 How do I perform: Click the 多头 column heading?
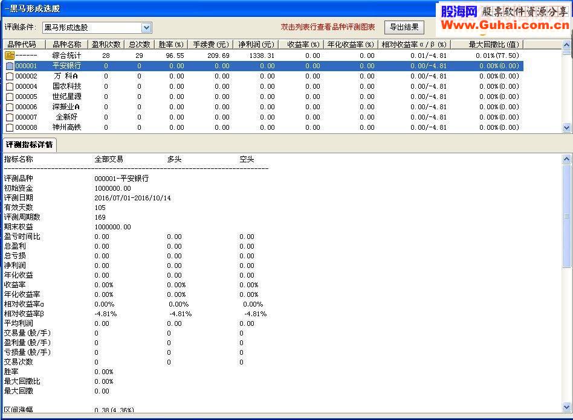coord(174,159)
